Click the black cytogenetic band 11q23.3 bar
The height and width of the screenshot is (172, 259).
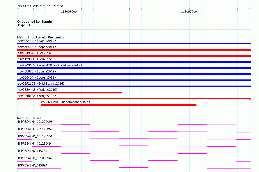click(x=134, y=28)
